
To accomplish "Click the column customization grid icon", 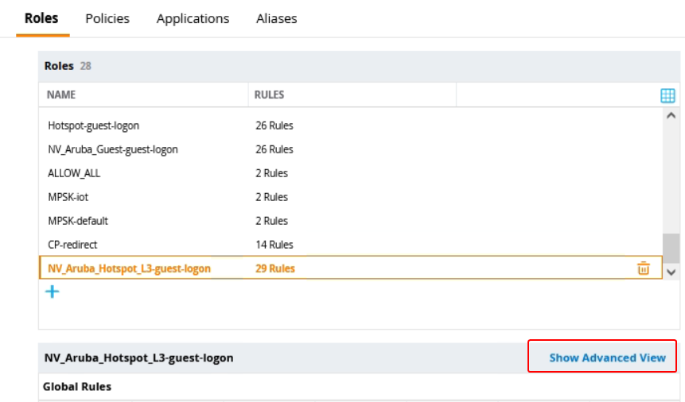I will (667, 95).
